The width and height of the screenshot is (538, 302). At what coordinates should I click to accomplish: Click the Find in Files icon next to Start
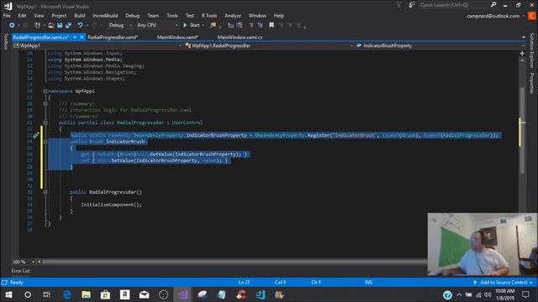click(x=213, y=25)
